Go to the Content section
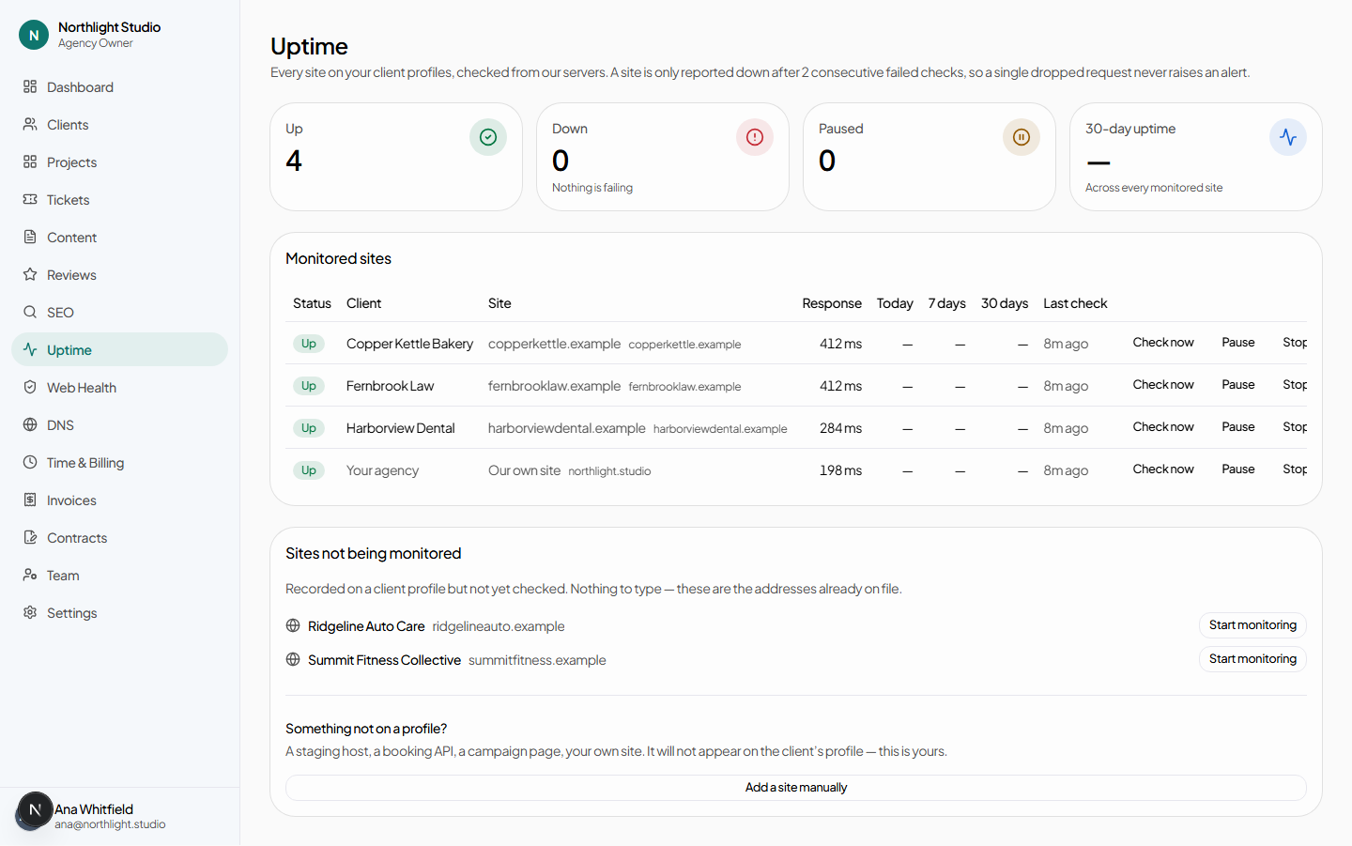The width and height of the screenshot is (1352, 846). (119, 237)
